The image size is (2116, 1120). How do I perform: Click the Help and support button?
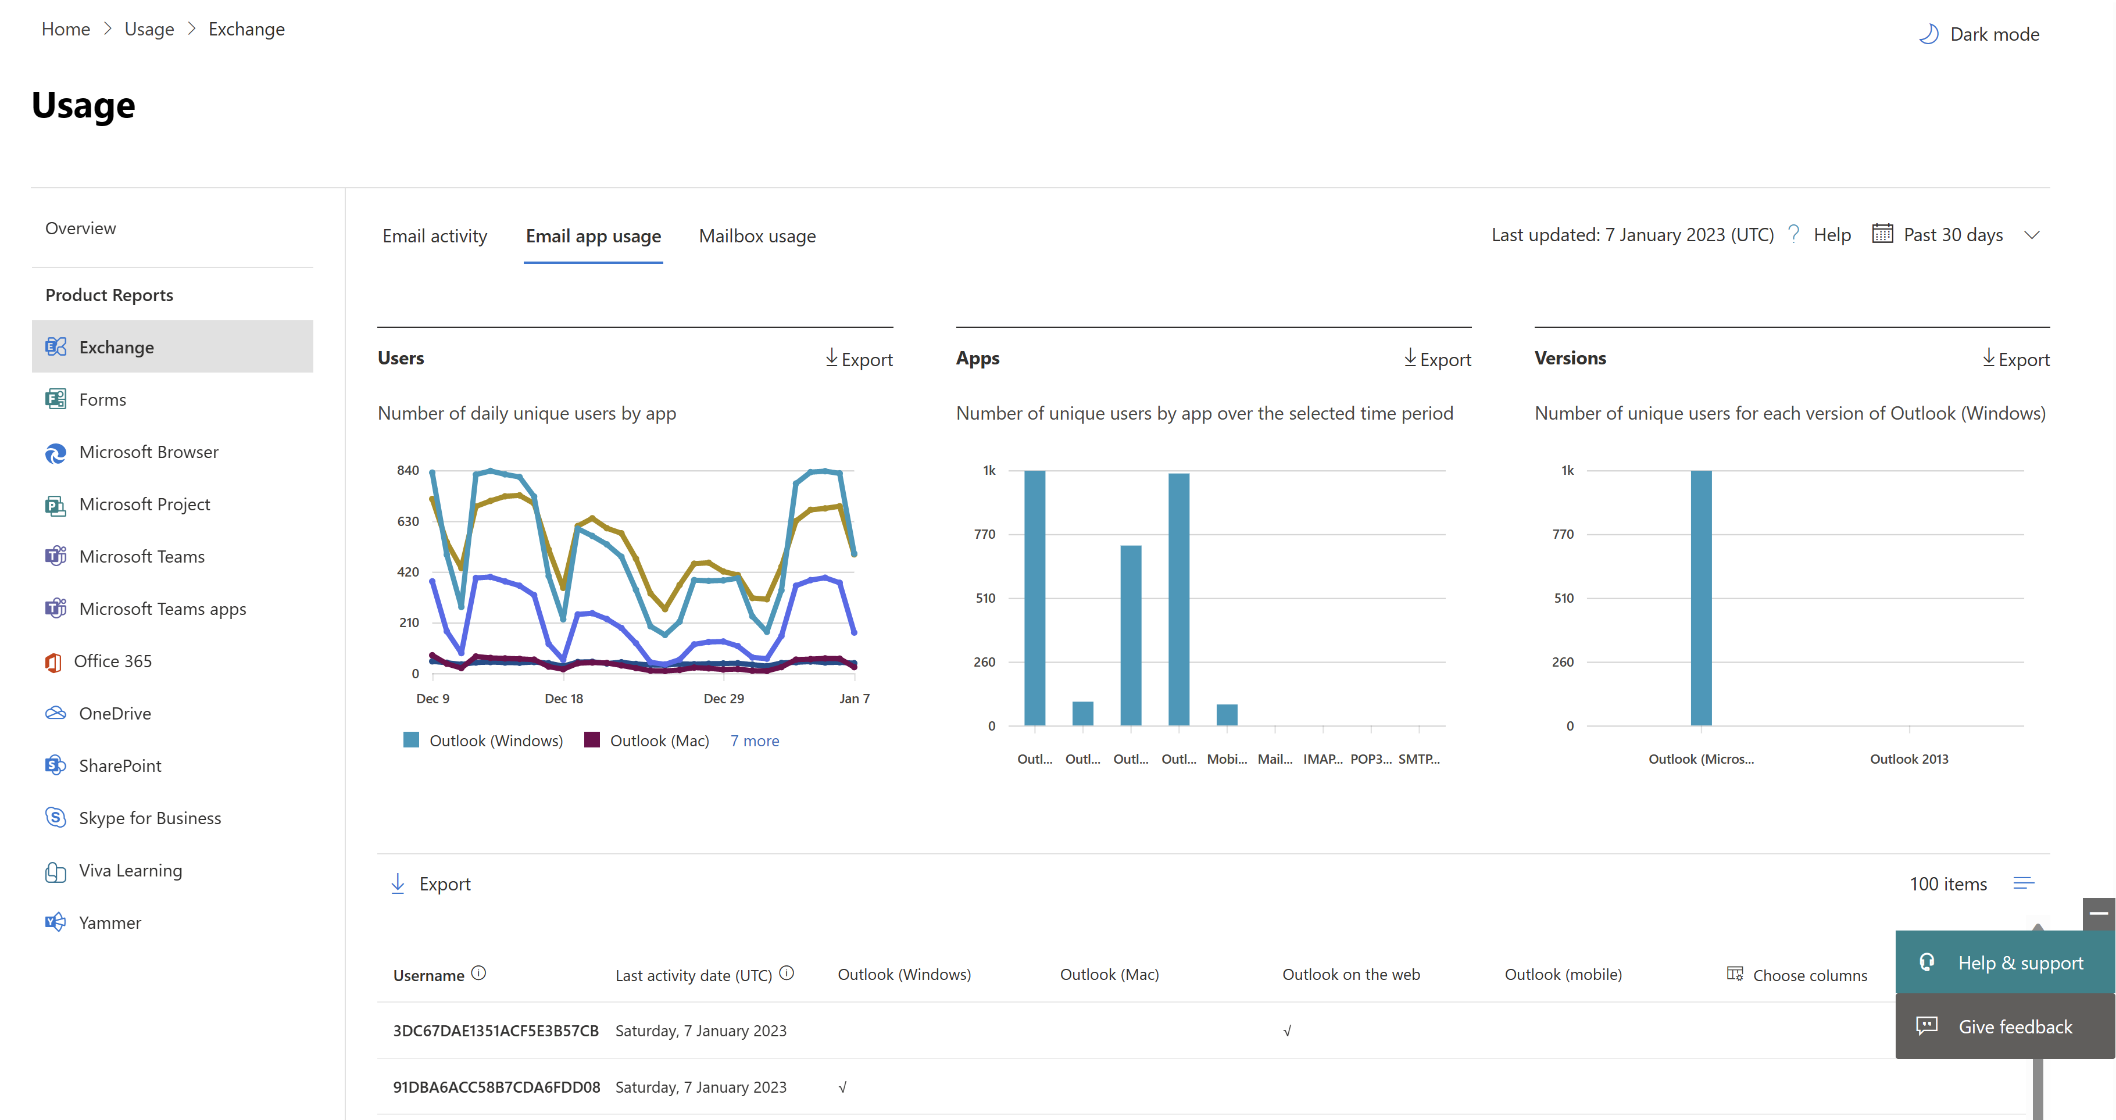tap(2001, 962)
